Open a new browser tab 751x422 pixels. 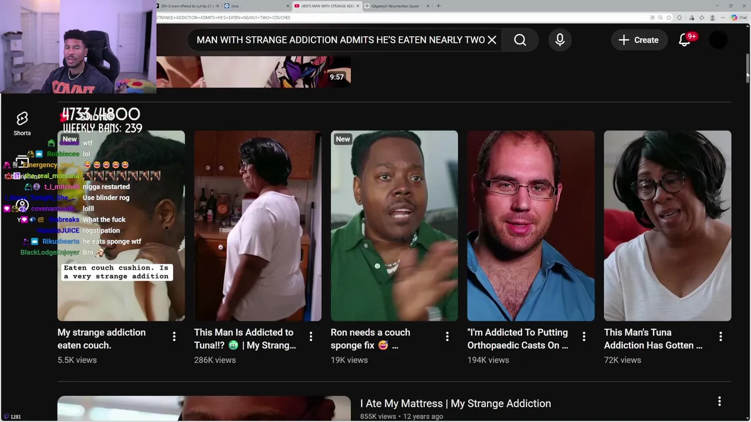[x=438, y=6]
